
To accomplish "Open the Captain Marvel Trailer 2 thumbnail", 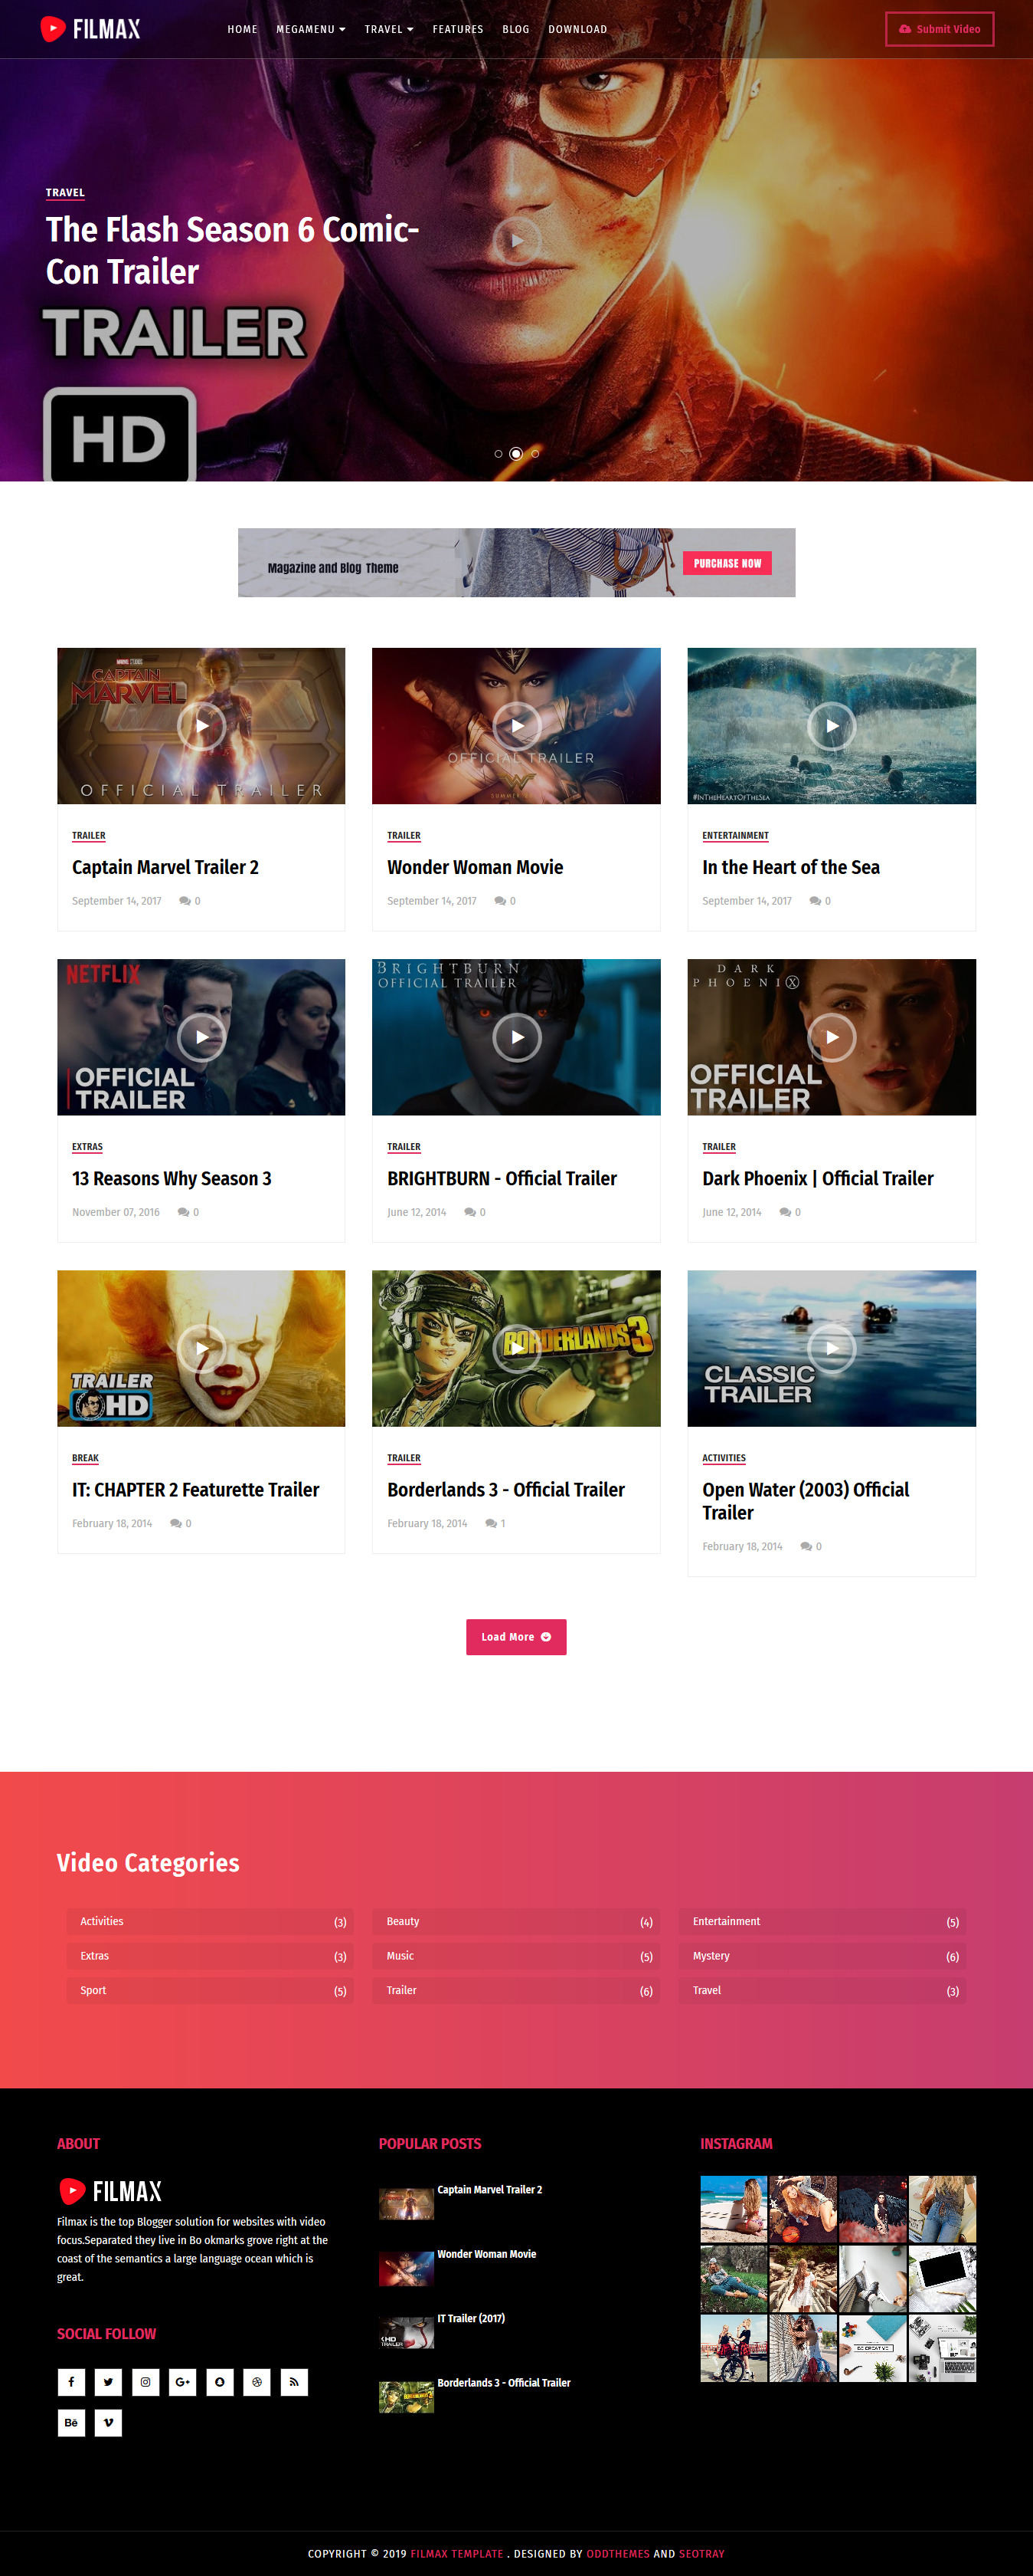I will (x=201, y=726).
